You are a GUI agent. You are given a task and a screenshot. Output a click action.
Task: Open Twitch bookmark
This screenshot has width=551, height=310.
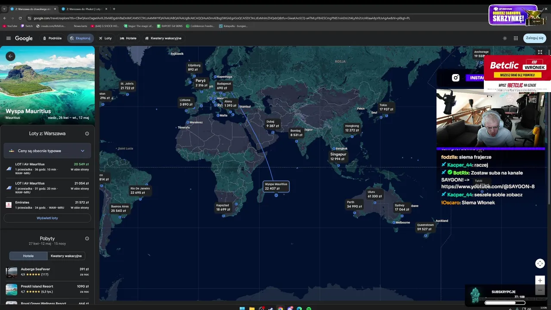[27, 26]
